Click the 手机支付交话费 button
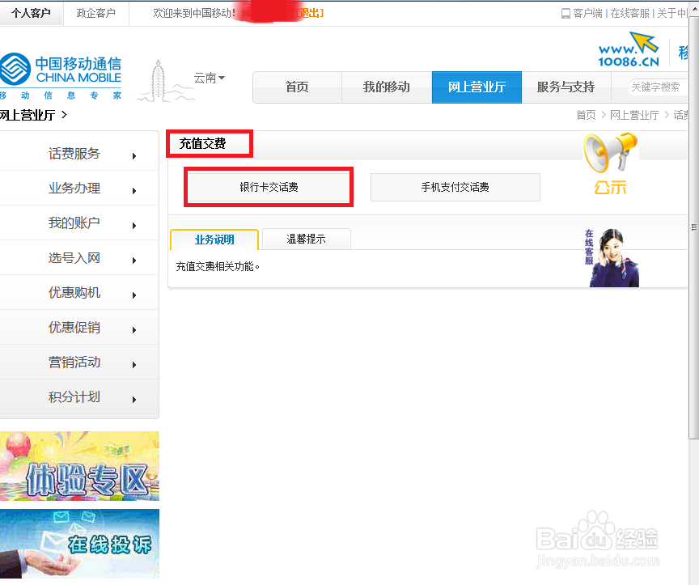The height and width of the screenshot is (585, 699). (455, 187)
